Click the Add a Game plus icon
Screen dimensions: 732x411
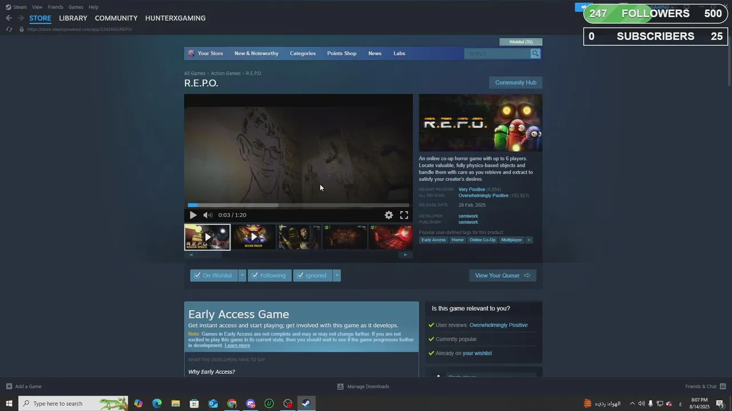coord(9,386)
